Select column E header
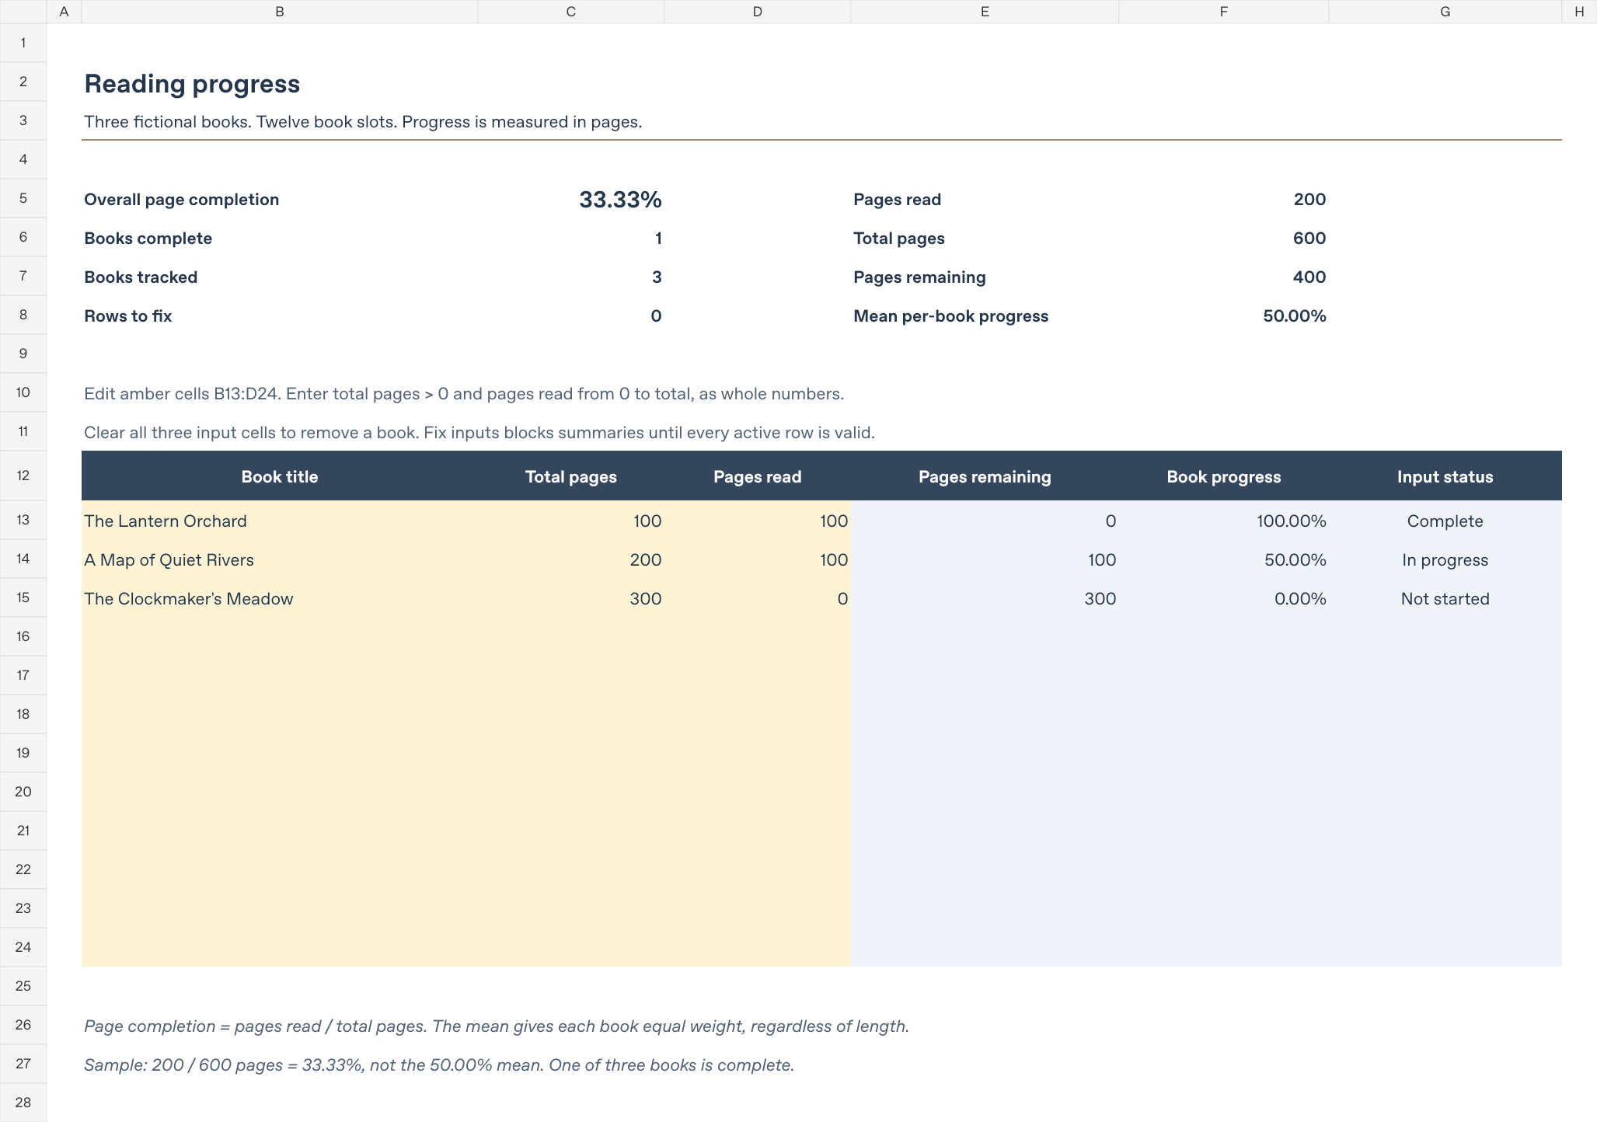This screenshot has width=1597, height=1122. (985, 12)
